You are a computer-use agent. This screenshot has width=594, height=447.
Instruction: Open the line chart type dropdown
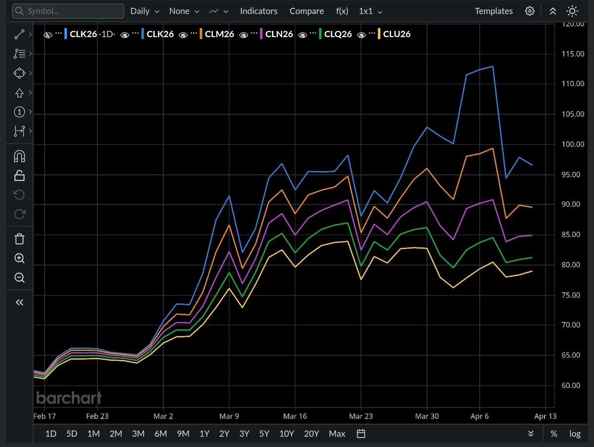(x=219, y=11)
